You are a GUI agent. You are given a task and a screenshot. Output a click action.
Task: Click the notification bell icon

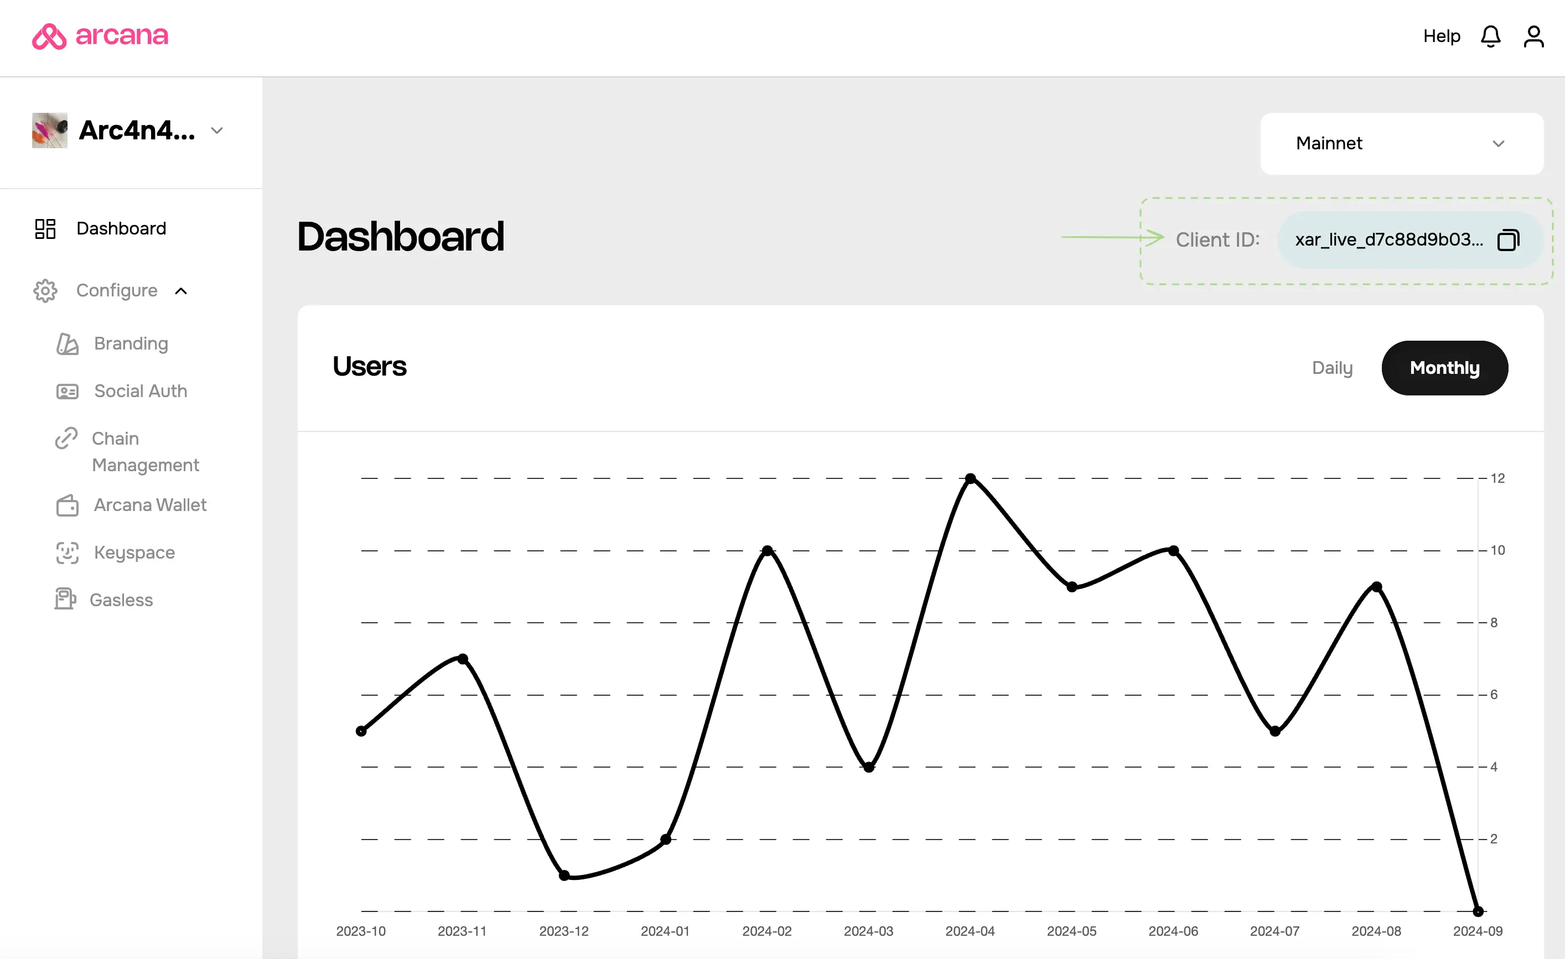(1493, 36)
